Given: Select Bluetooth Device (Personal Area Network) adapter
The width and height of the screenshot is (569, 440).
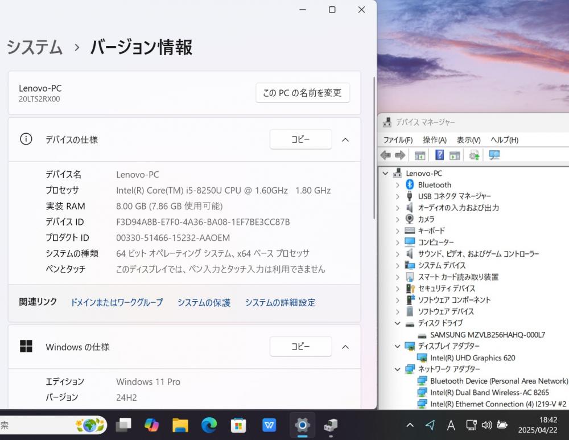Looking at the screenshot, I should pyautogui.click(x=499, y=381).
